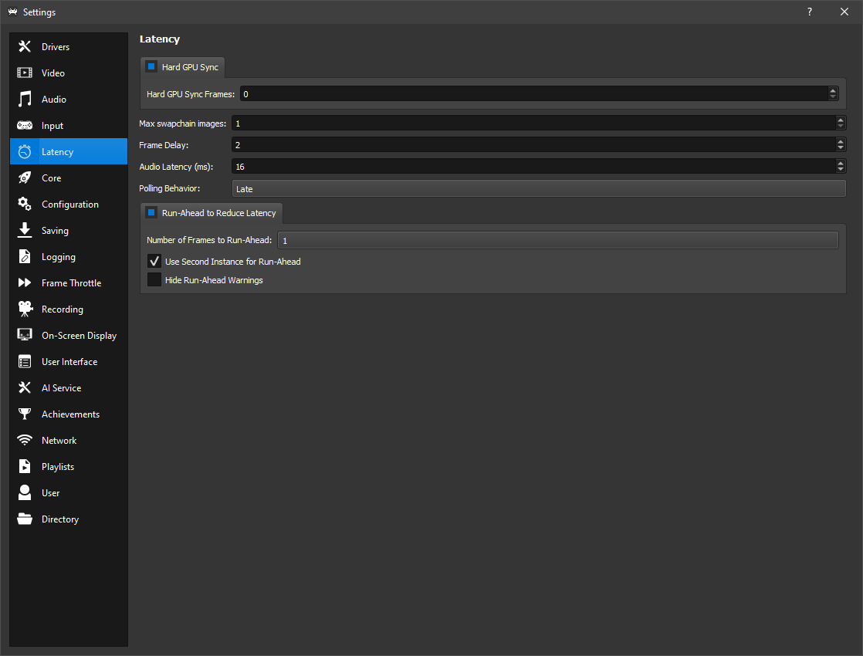Click the help question mark button
Viewport: 863px width, 656px height.
tap(810, 12)
